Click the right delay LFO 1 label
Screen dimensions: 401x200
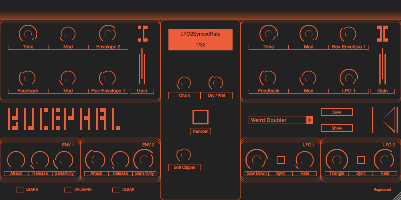(x=348, y=91)
